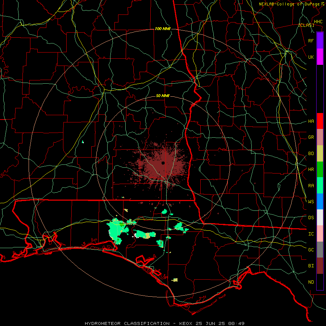The image size is (326, 326).
Task: Click the HHC legend title
Action: [x=318, y=22]
